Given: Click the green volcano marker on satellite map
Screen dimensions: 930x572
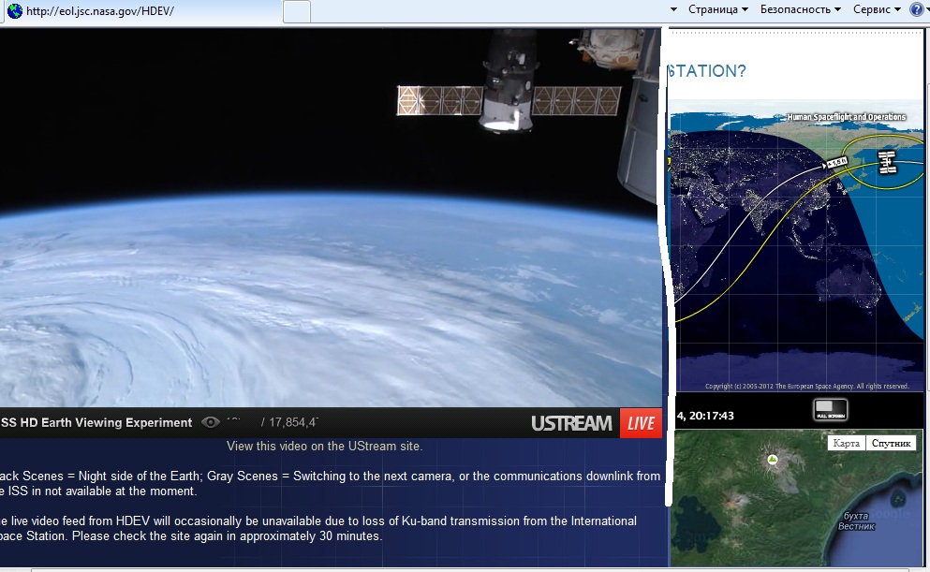Looking at the screenshot, I should (773, 460).
